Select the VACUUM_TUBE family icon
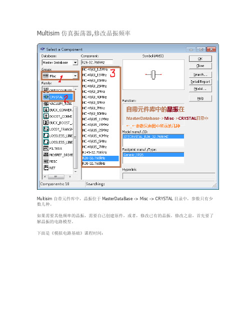This screenshot has height=324, width=251. coord(46,103)
